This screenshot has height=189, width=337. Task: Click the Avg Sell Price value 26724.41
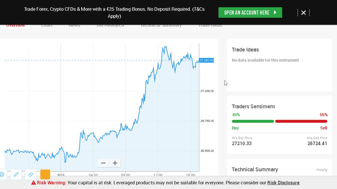click(x=317, y=143)
